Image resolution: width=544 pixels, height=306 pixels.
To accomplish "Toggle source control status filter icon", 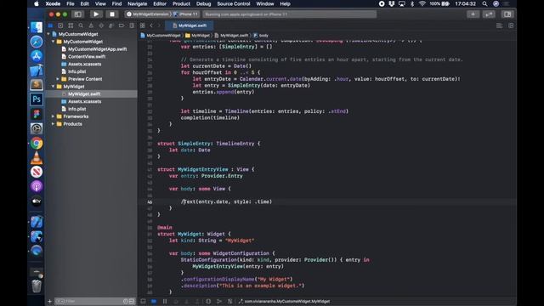I will (132, 301).
